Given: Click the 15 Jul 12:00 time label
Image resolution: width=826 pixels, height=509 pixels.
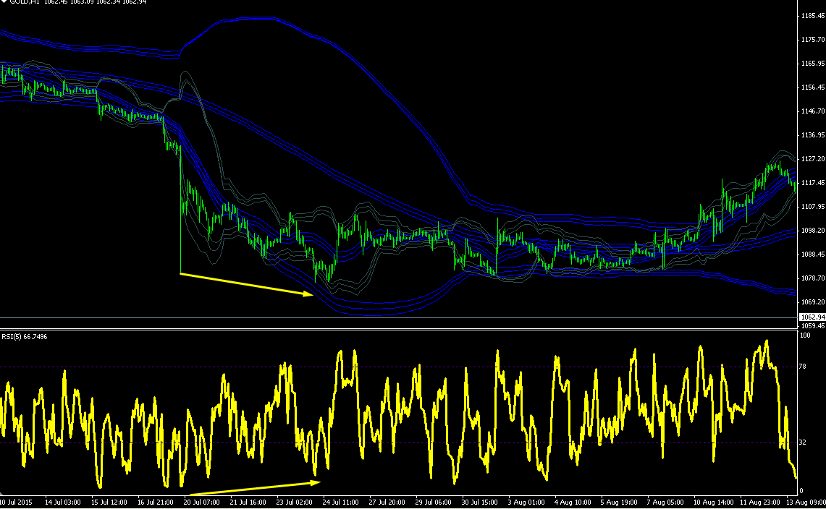Looking at the screenshot, I should tap(109, 502).
